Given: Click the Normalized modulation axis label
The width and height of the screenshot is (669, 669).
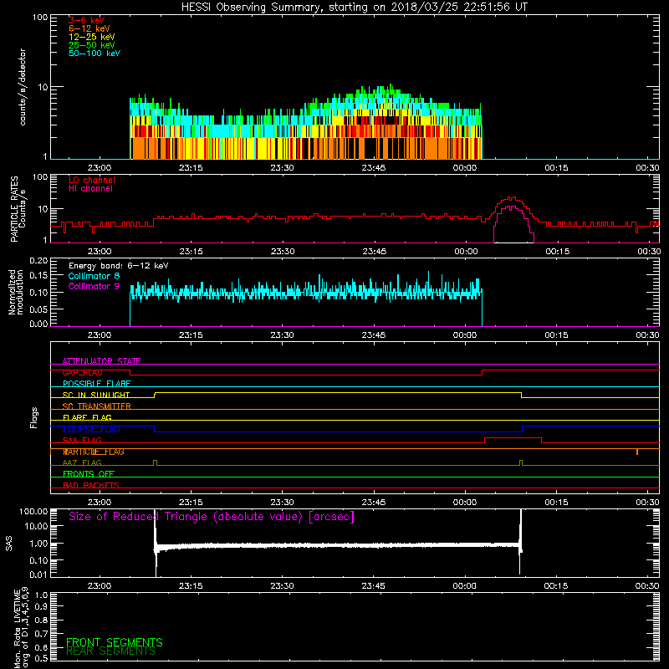Looking at the screenshot, I should pos(16,292).
